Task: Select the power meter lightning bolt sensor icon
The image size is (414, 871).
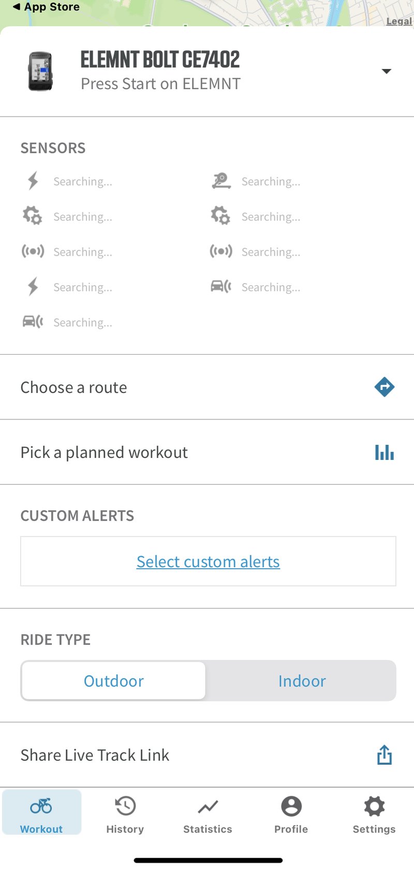Action: (x=32, y=181)
